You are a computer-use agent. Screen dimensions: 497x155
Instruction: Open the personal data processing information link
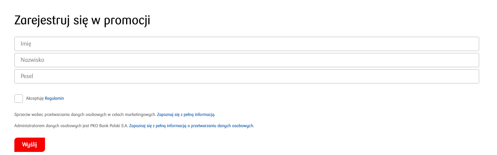(191, 126)
